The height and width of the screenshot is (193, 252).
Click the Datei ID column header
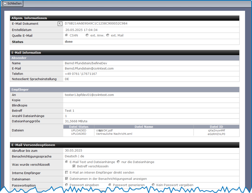click(x=216, y=127)
